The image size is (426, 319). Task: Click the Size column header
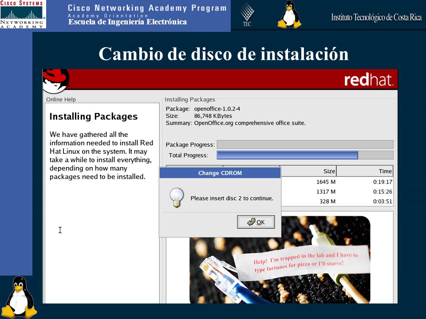point(308,171)
